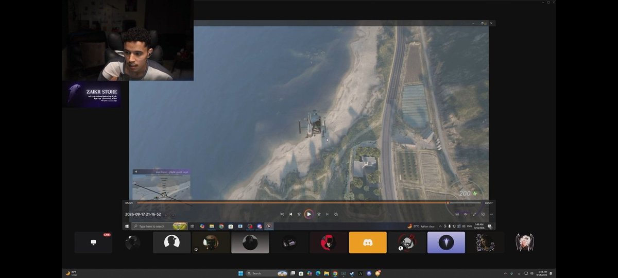Open the media player volume control
The width and height of the screenshot is (618, 278).
click(466, 214)
